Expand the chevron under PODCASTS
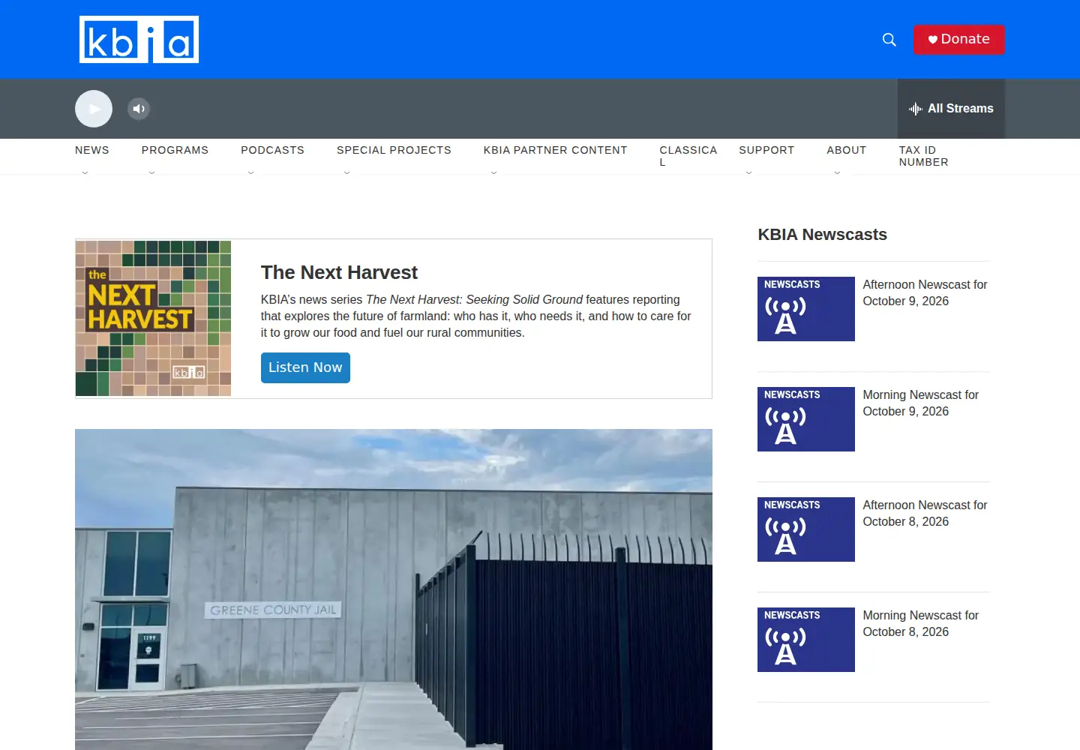The width and height of the screenshot is (1080, 750). [250, 172]
